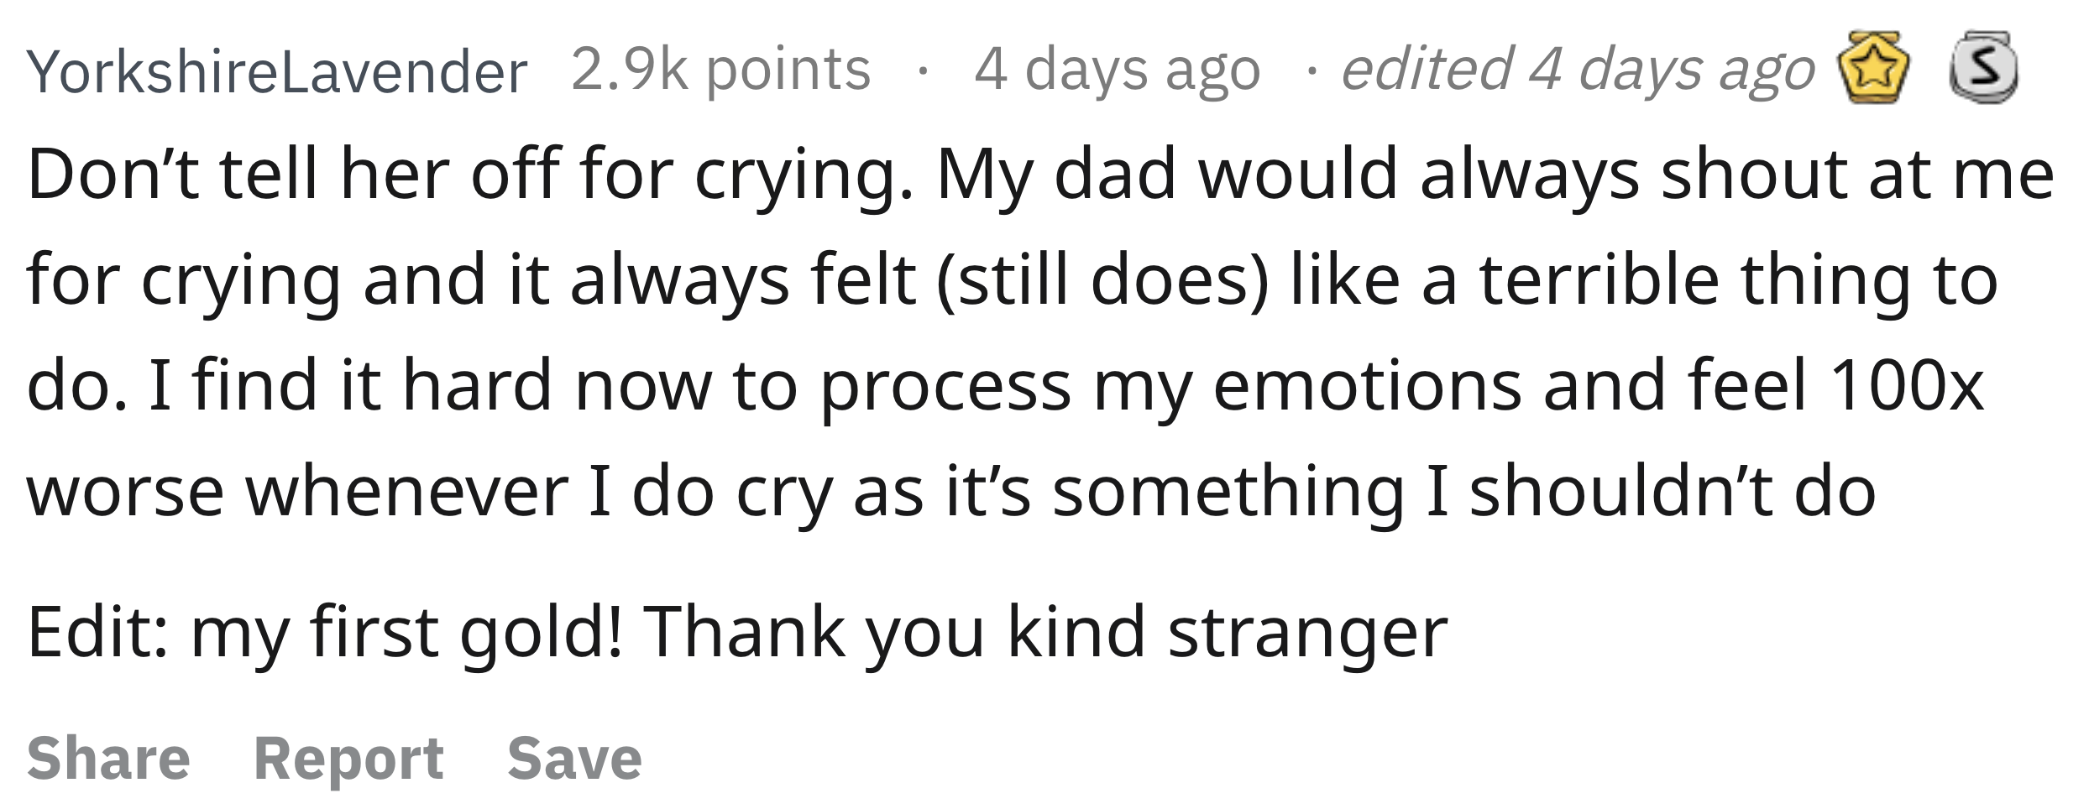This screenshot has width=2089, height=809.
Task: Click the words 'Thank you kind stranger'
Action: coord(1045,633)
